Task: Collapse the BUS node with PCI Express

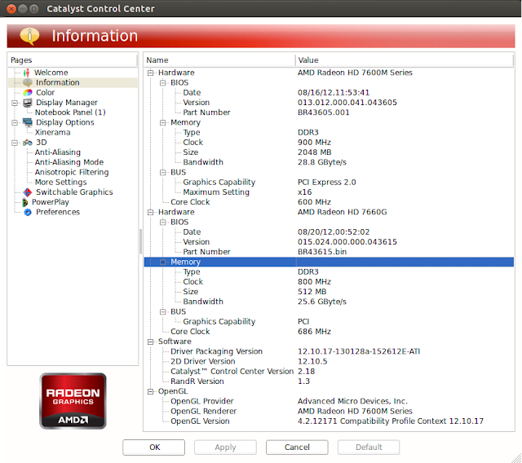Action: (x=163, y=172)
